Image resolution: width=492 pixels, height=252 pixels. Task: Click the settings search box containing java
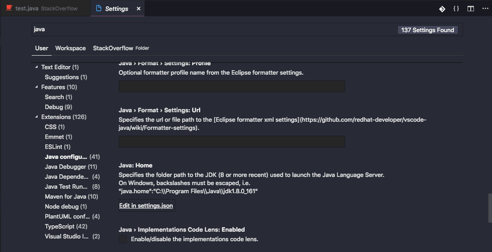(x=212, y=29)
